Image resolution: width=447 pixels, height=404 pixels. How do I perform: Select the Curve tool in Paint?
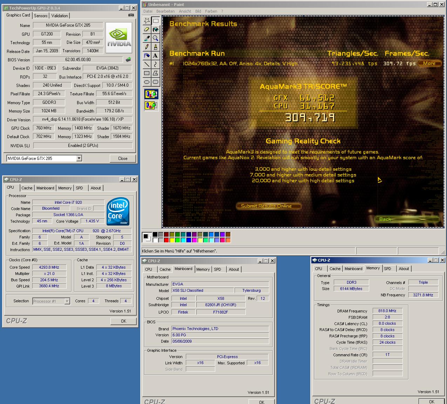click(x=156, y=65)
